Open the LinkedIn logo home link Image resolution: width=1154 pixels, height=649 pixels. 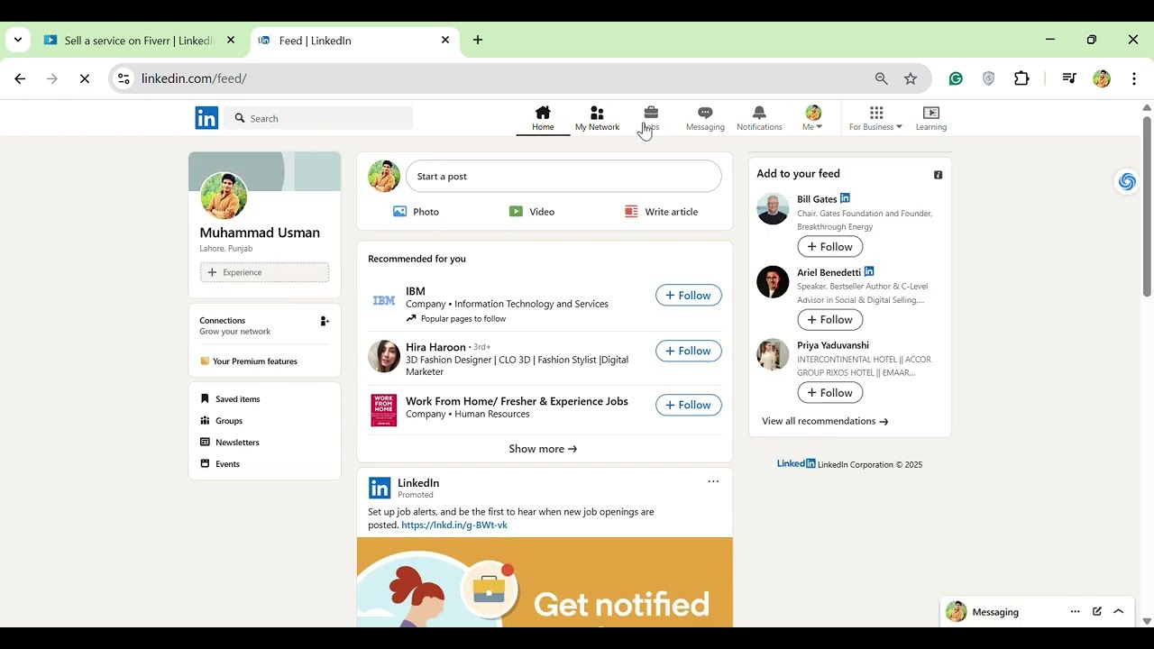(206, 118)
